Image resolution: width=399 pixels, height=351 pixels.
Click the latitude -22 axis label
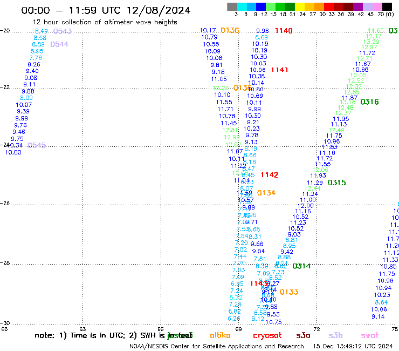coord(5,87)
